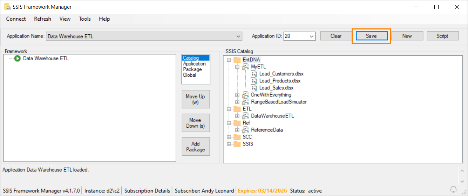Click the Save button
468x196 pixels.
371,36
